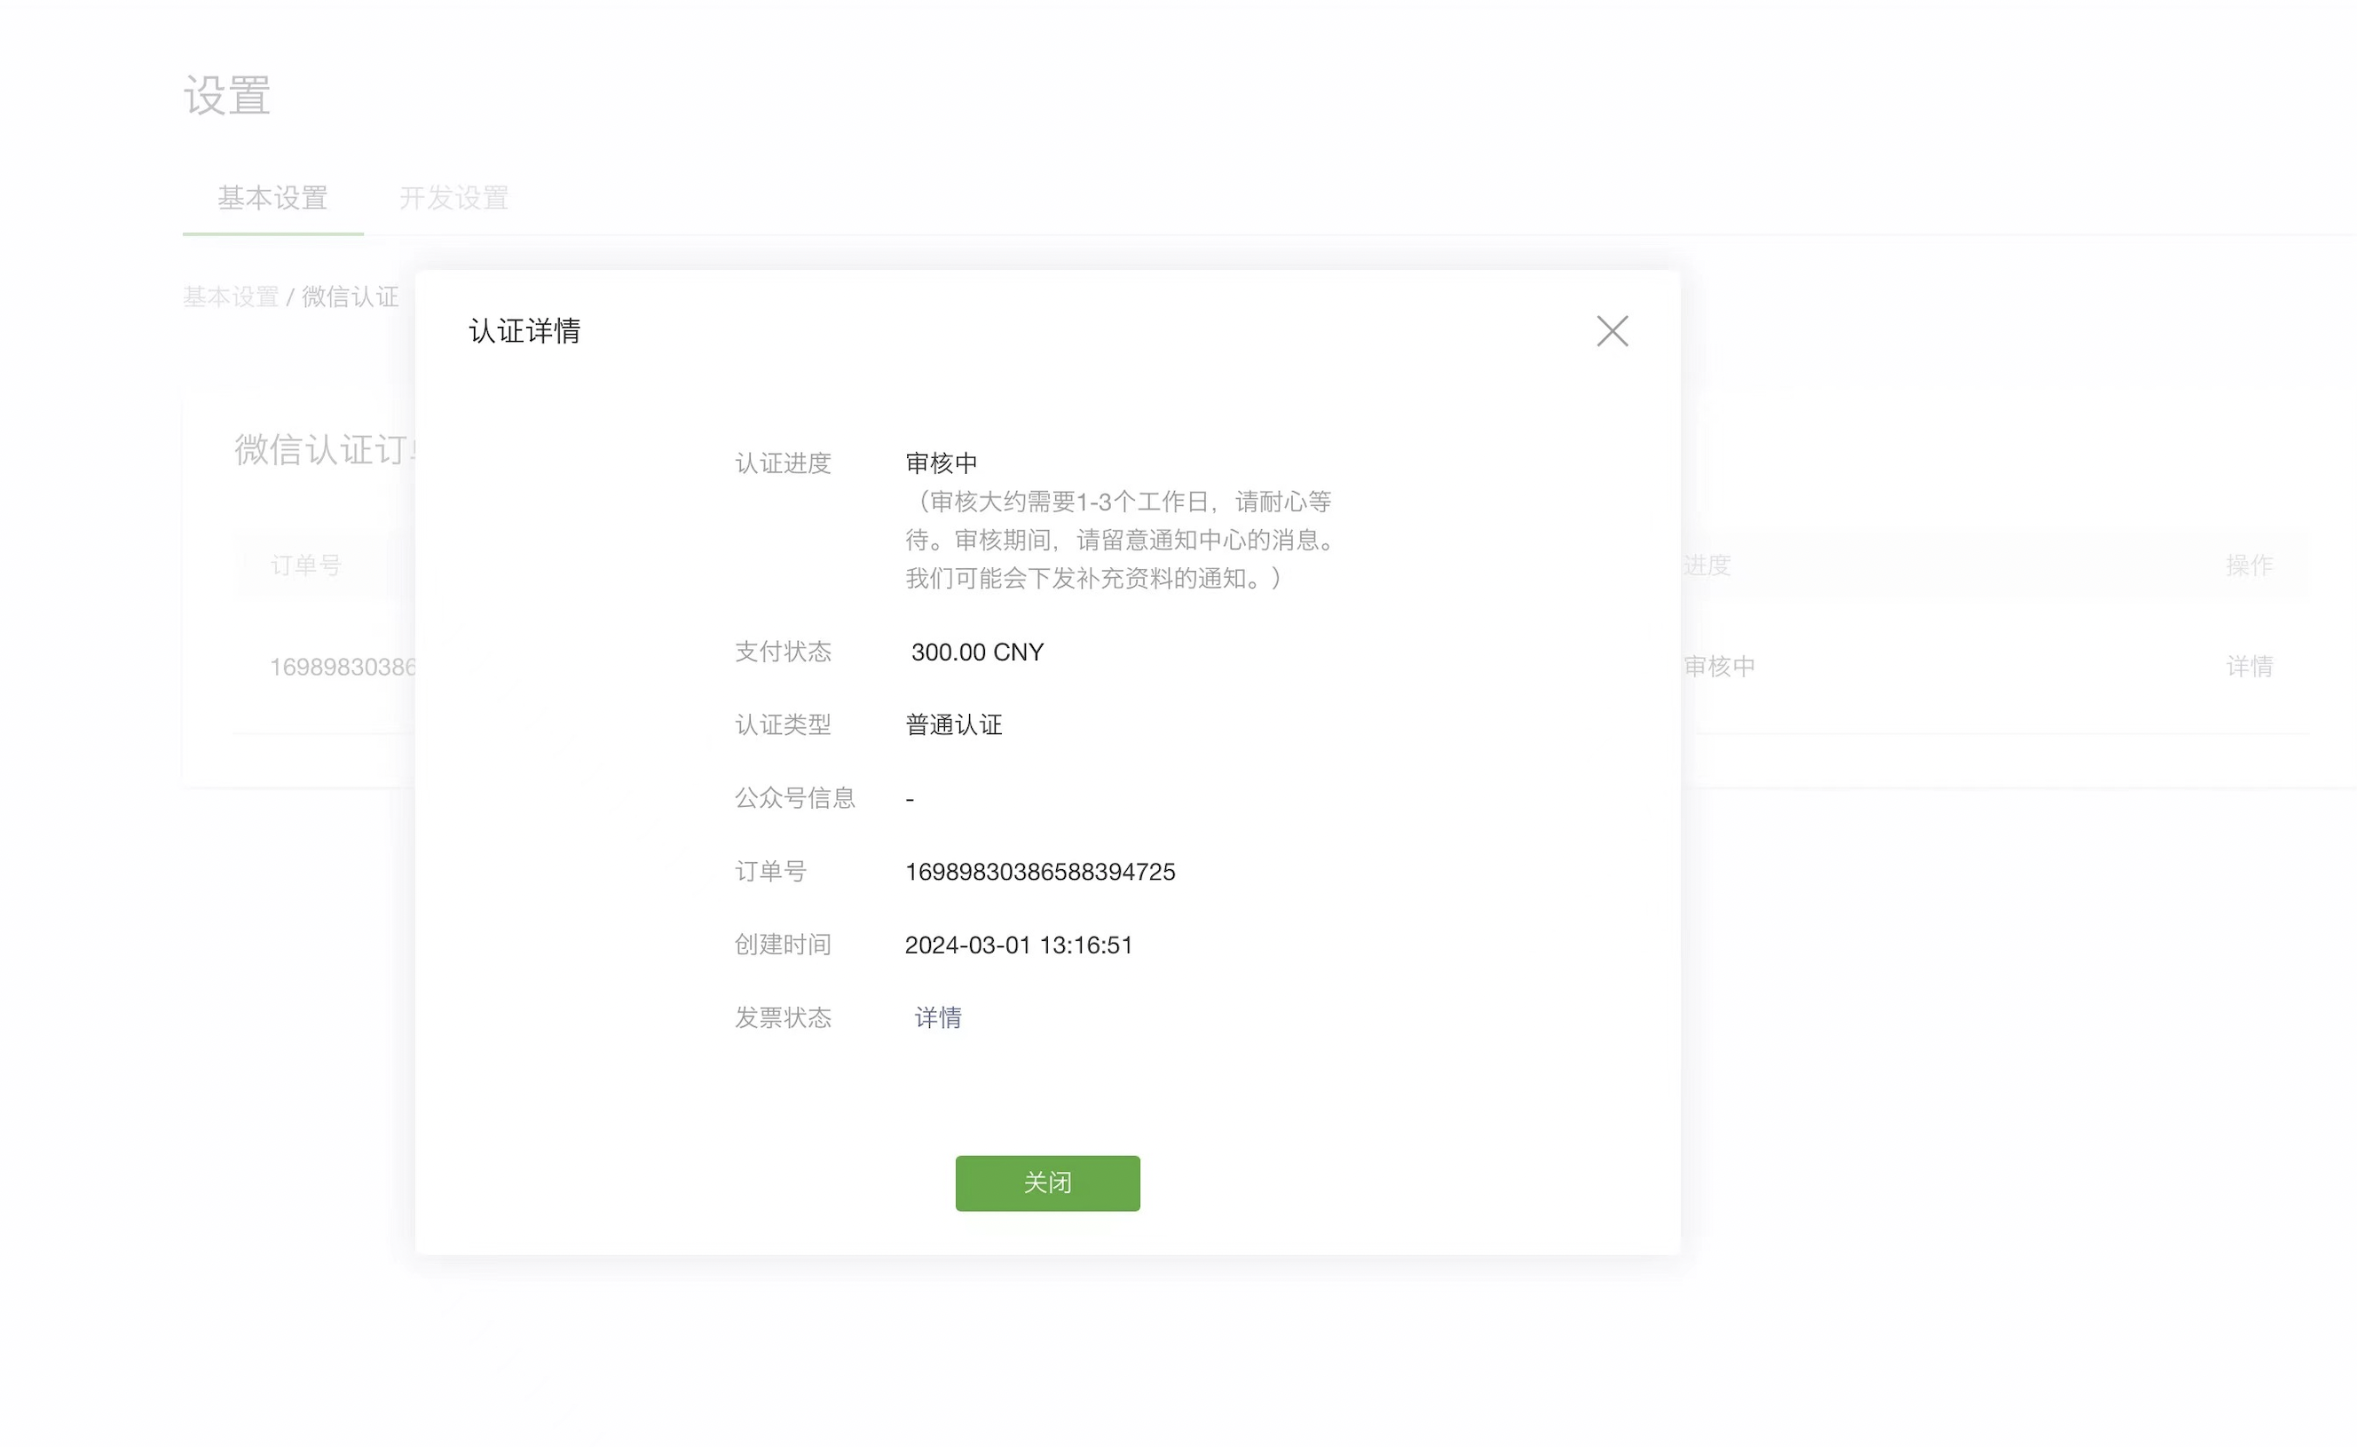Click the 认证详情 dialog title
Viewport: 2357px width, 1447px height.
click(x=524, y=331)
